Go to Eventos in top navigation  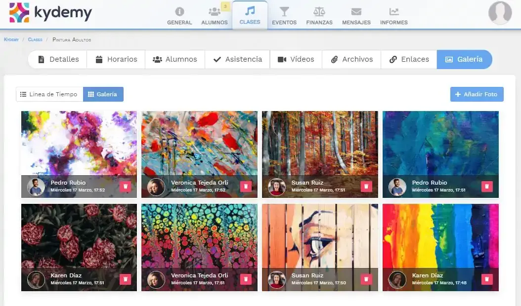[x=284, y=15]
